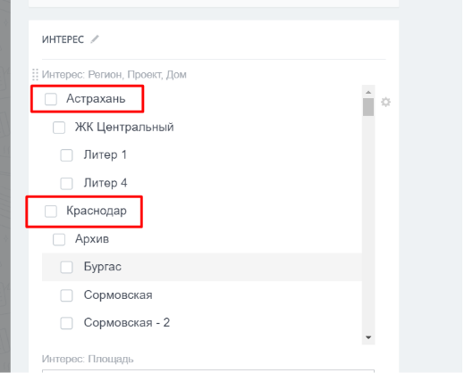This screenshot has width=473, height=373.
Task: Click the pencil edit icon beside ИНТЕРЕС
Action: tap(95, 39)
